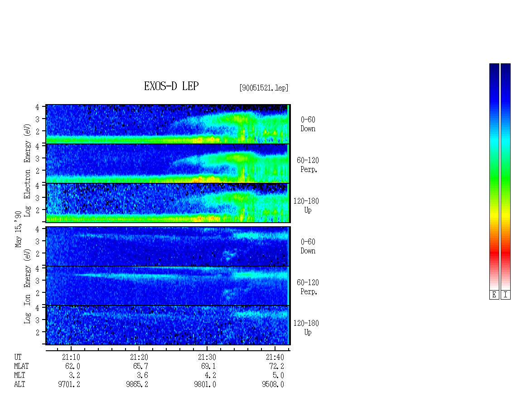Click the ion panel's 120-180 Up label

coord(306,328)
